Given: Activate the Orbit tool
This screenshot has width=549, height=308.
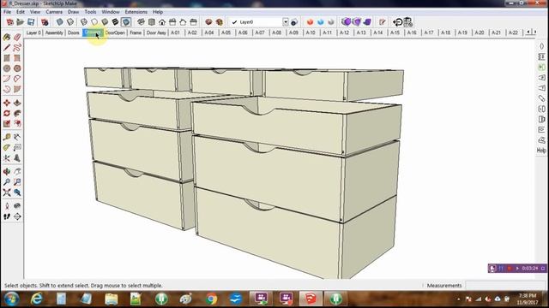Looking at the screenshot, I should point(7,172).
